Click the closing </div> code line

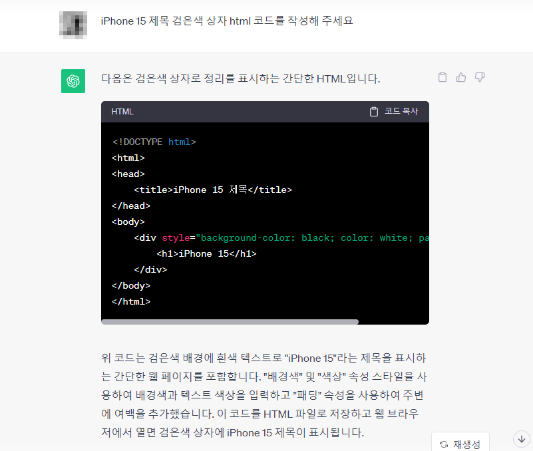(150, 269)
